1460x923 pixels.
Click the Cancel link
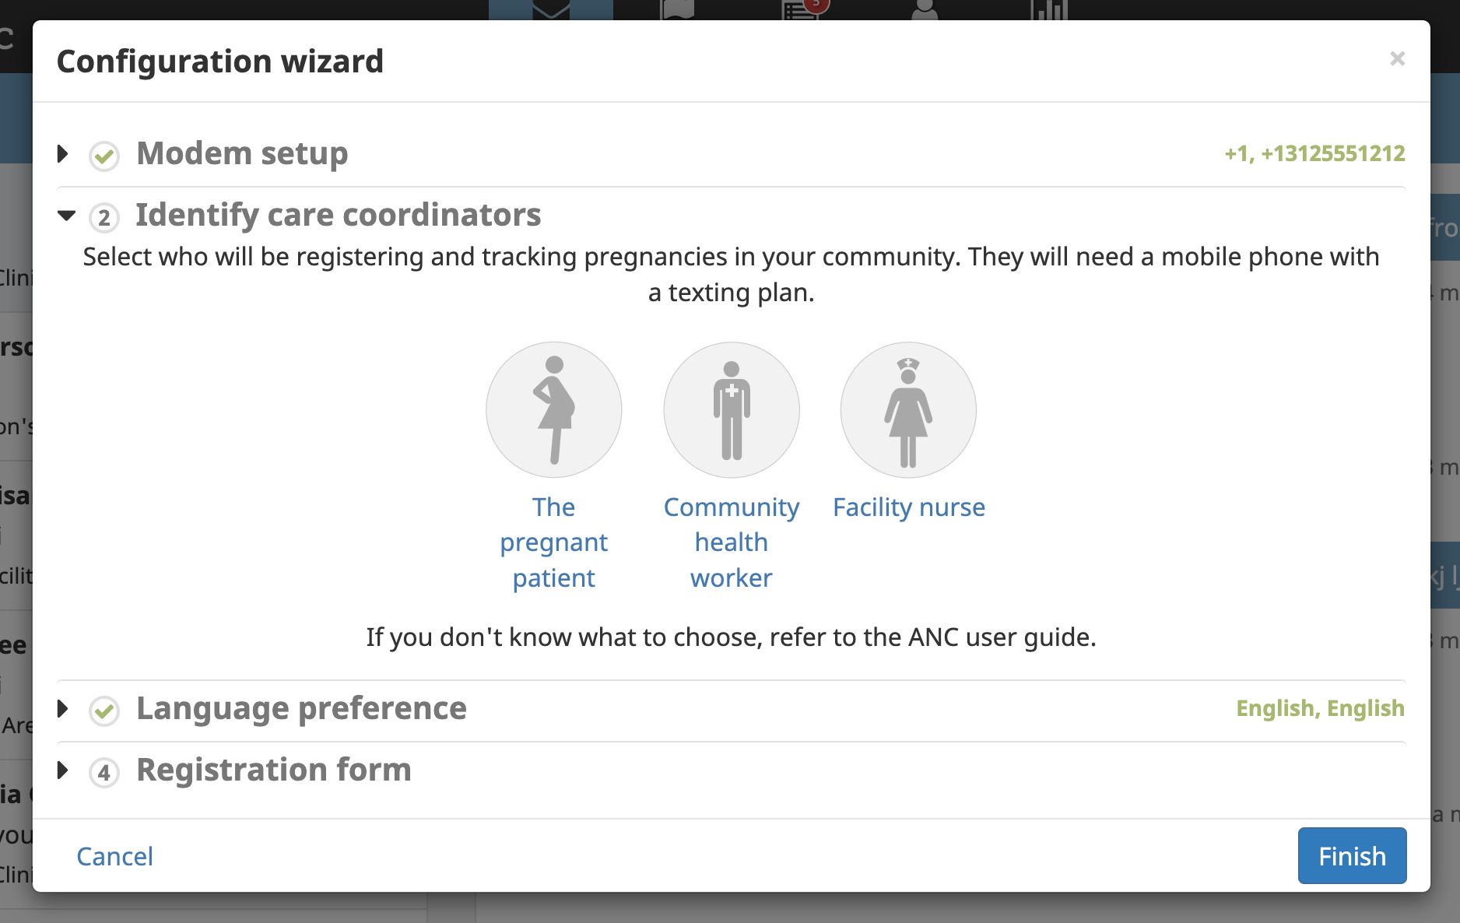(114, 856)
